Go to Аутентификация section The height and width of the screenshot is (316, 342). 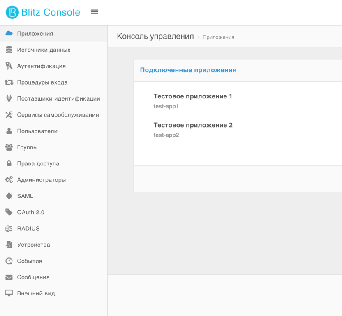(54, 66)
